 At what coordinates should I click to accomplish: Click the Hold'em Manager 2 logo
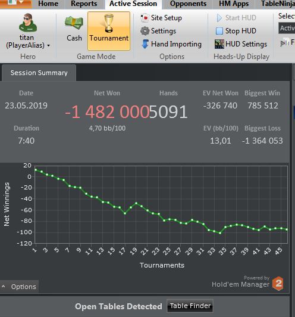(x=278, y=284)
